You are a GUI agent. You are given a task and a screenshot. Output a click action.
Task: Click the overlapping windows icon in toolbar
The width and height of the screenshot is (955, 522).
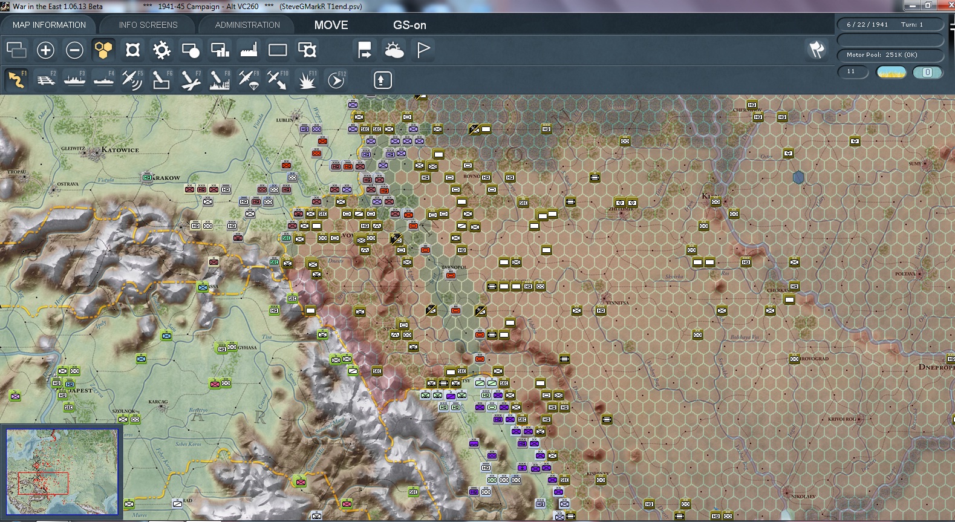[x=16, y=50]
